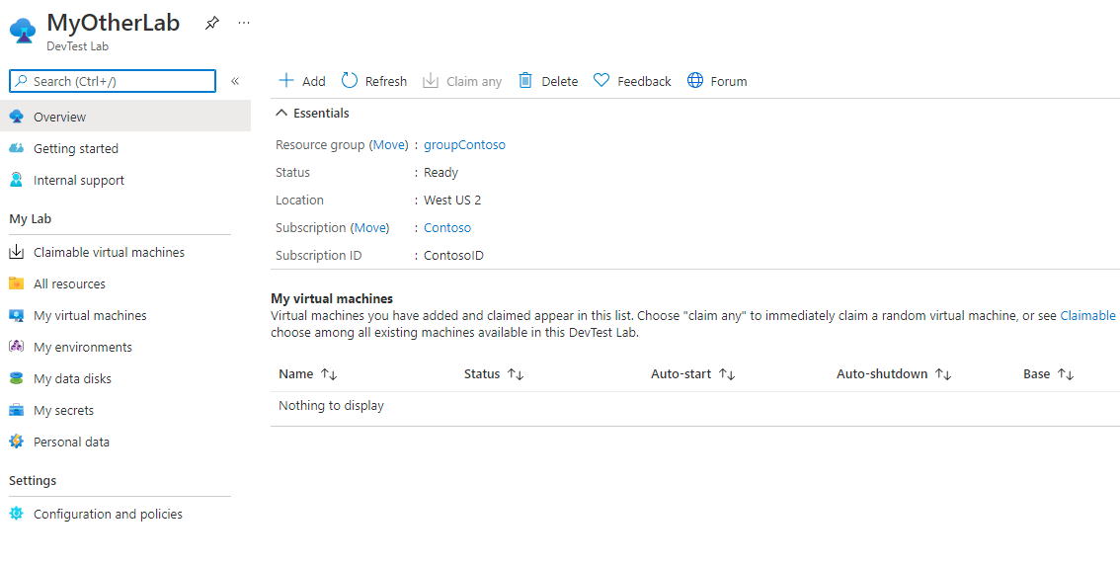Click the My virtual machines heading
This screenshot has width=1120, height=564.
(x=332, y=298)
